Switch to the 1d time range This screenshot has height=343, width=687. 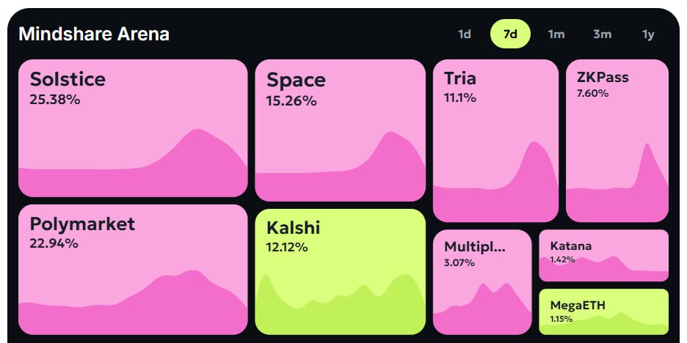465,34
